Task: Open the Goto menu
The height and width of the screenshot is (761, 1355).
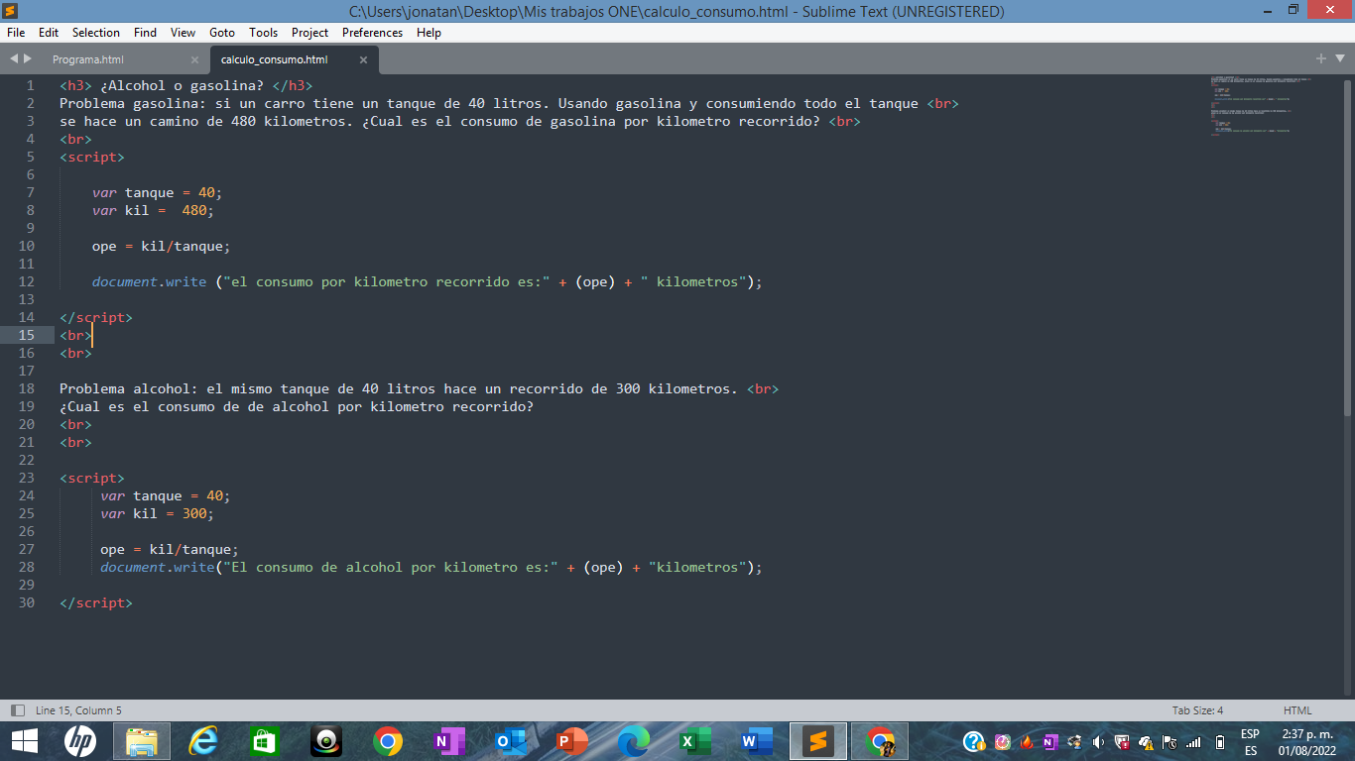Action: [x=222, y=33]
